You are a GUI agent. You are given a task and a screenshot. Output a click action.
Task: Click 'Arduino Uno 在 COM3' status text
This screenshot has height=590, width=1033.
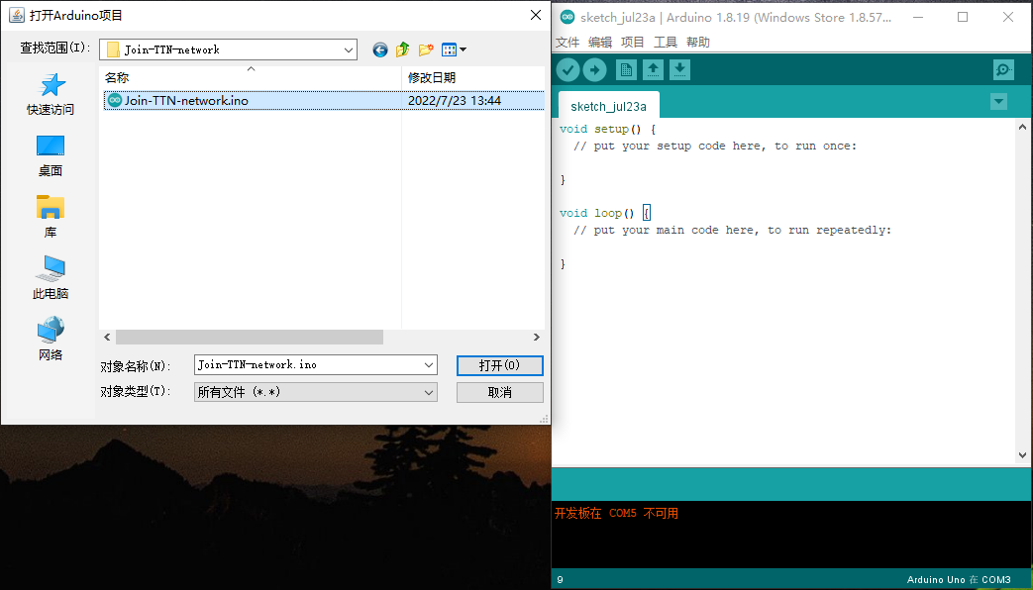tap(959, 579)
